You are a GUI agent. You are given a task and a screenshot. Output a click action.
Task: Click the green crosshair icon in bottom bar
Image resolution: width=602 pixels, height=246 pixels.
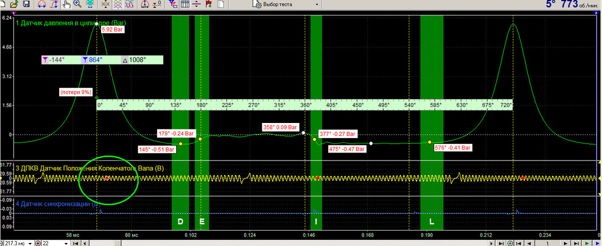[x=510, y=242]
